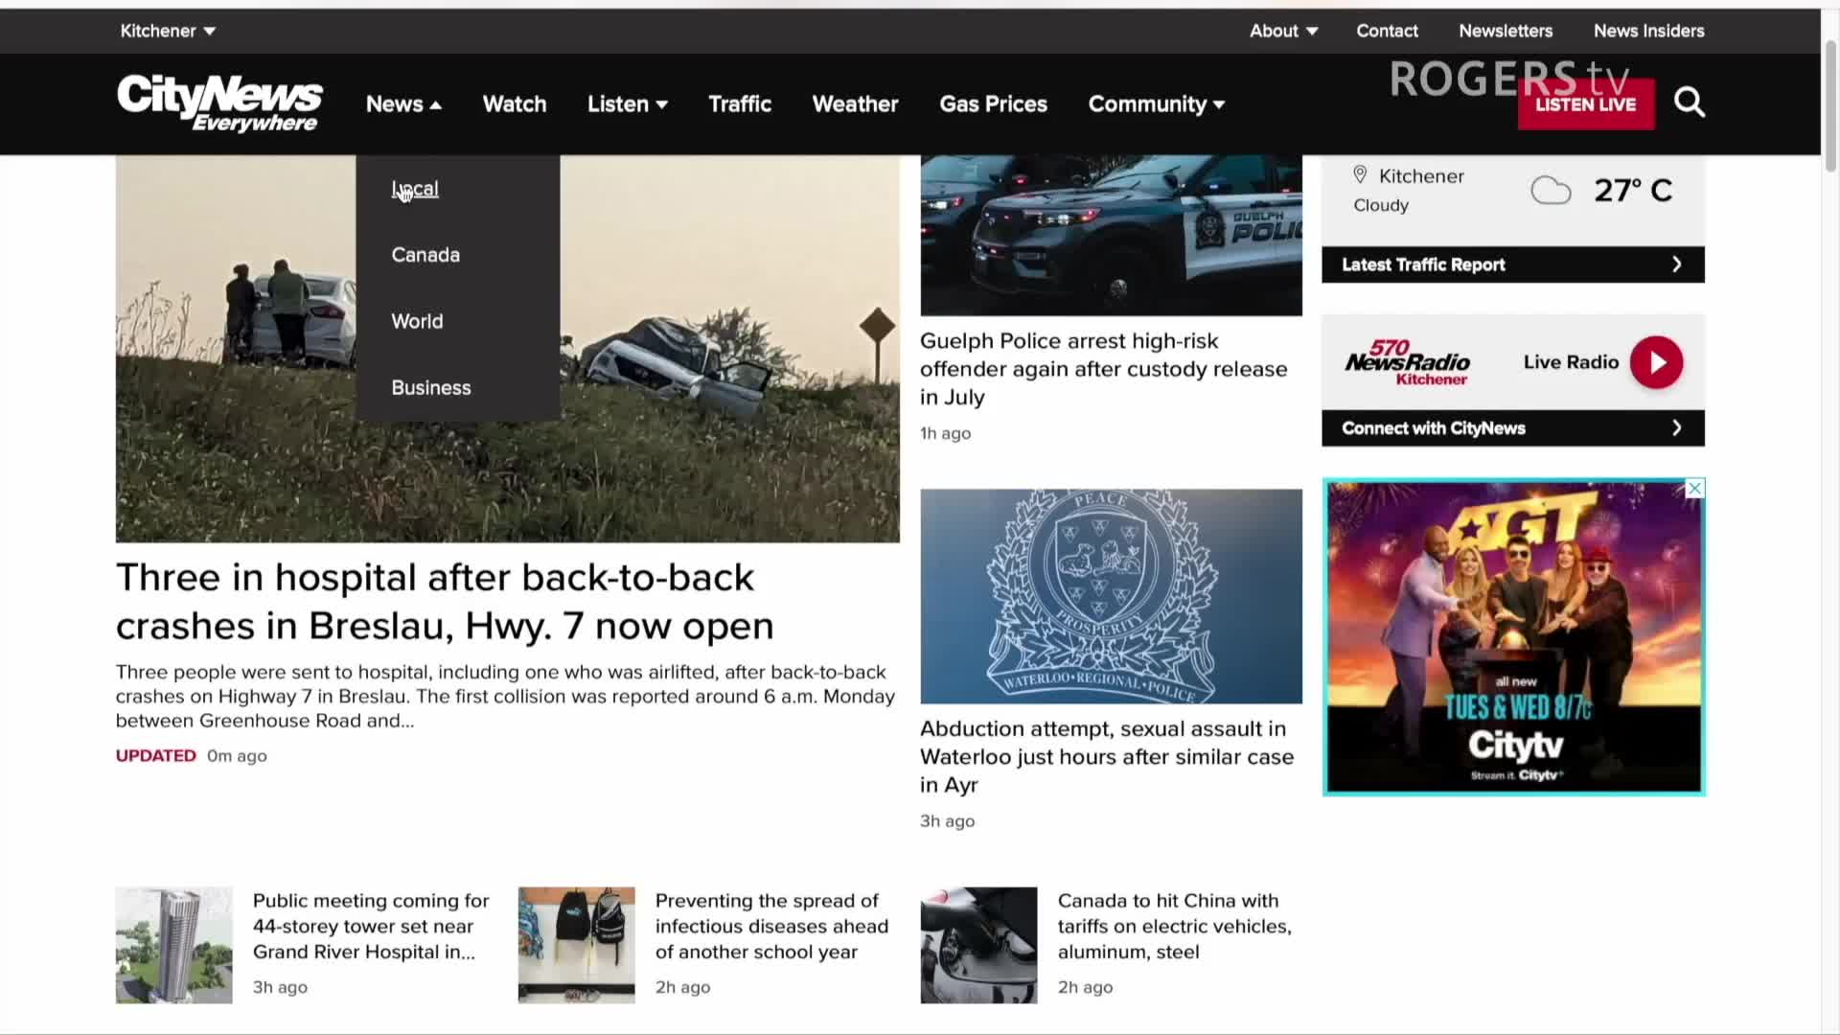The height and width of the screenshot is (1035, 1840).
Task: Read Three in hospital Breslau crashes headline
Action: pos(445,602)
